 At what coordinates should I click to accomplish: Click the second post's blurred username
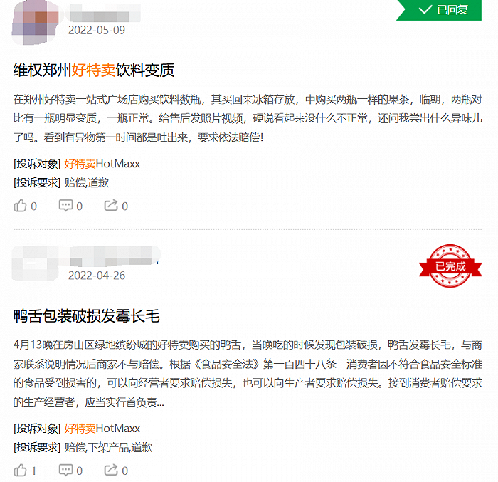point(115,256)
